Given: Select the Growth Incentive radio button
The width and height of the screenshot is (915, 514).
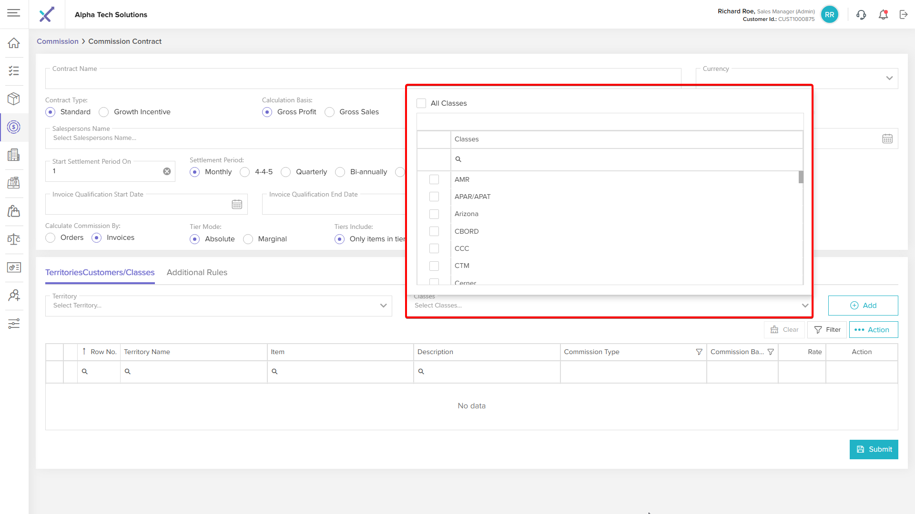Looking at the screenshot, I should coord(103,112).
